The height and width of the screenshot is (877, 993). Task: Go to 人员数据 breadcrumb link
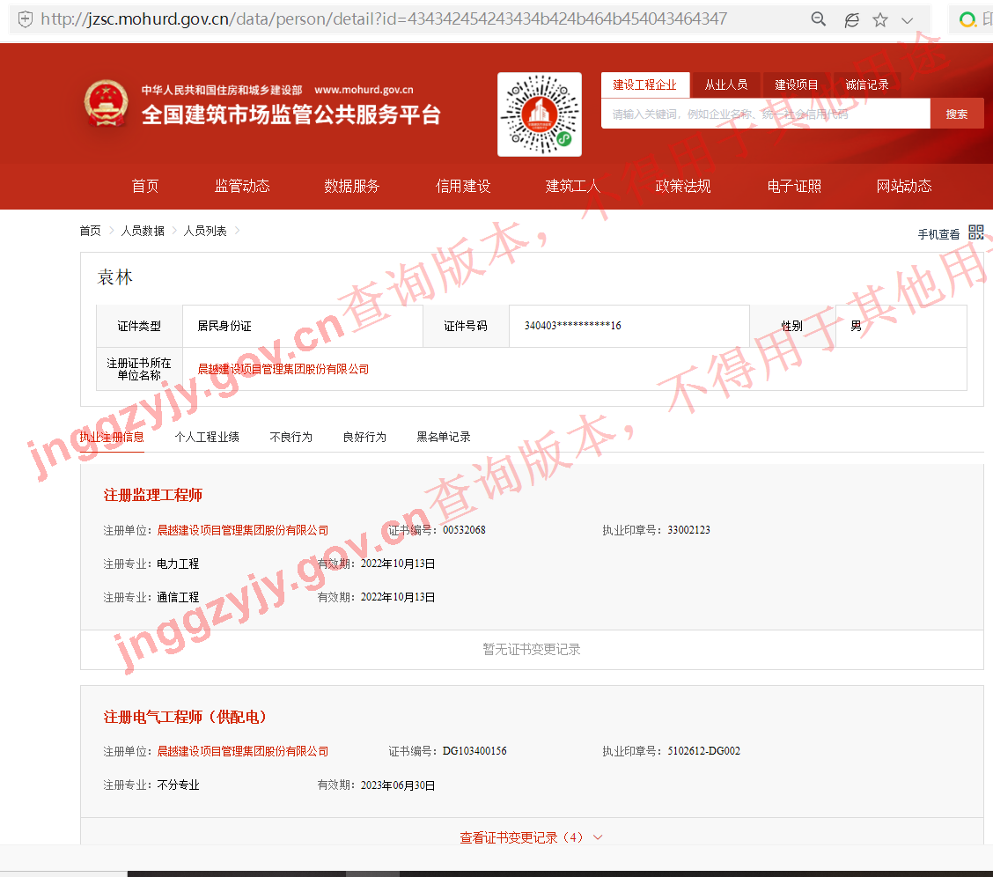click(x=143, y=231)
